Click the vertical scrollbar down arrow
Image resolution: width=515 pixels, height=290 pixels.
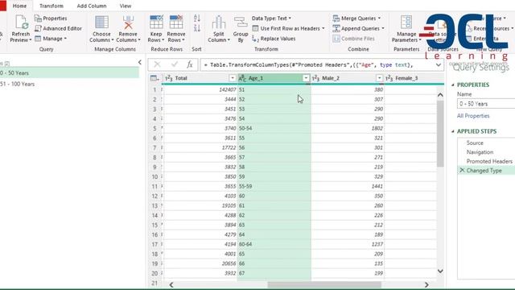point(440,271)
